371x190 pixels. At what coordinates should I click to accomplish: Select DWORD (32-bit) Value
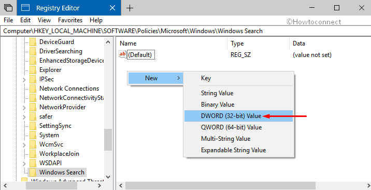coord(238,116)
